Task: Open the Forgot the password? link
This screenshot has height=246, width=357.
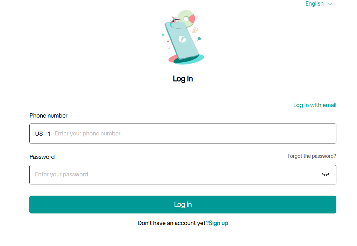Action: pyautogui.click(x=312, y=156)
